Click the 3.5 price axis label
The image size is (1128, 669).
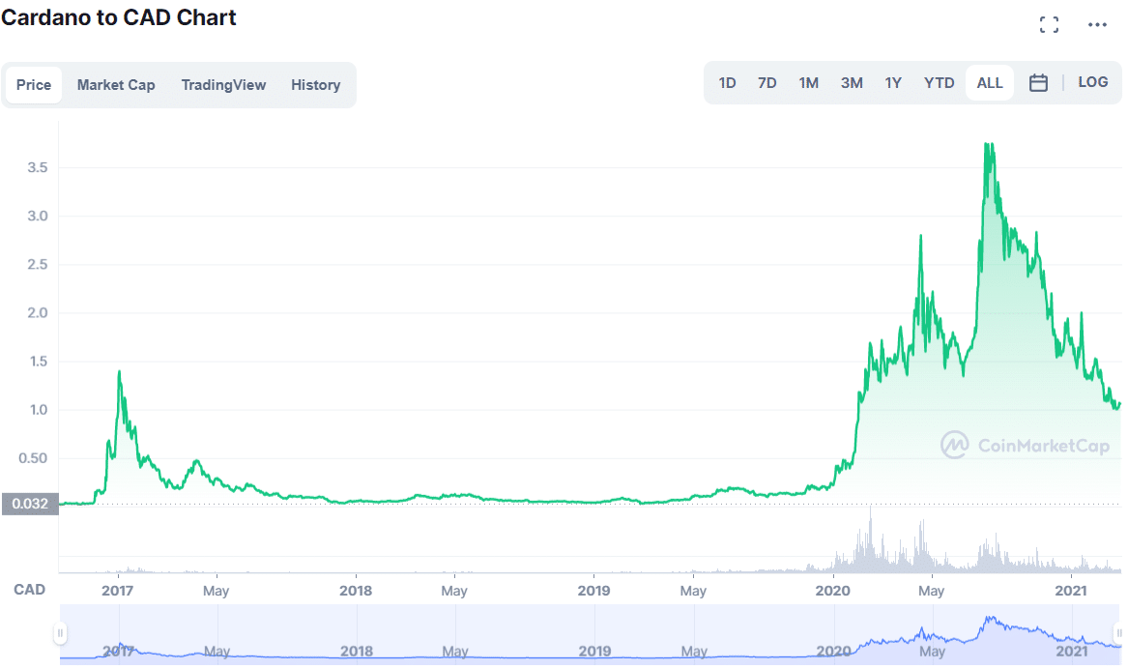[38, 167]
